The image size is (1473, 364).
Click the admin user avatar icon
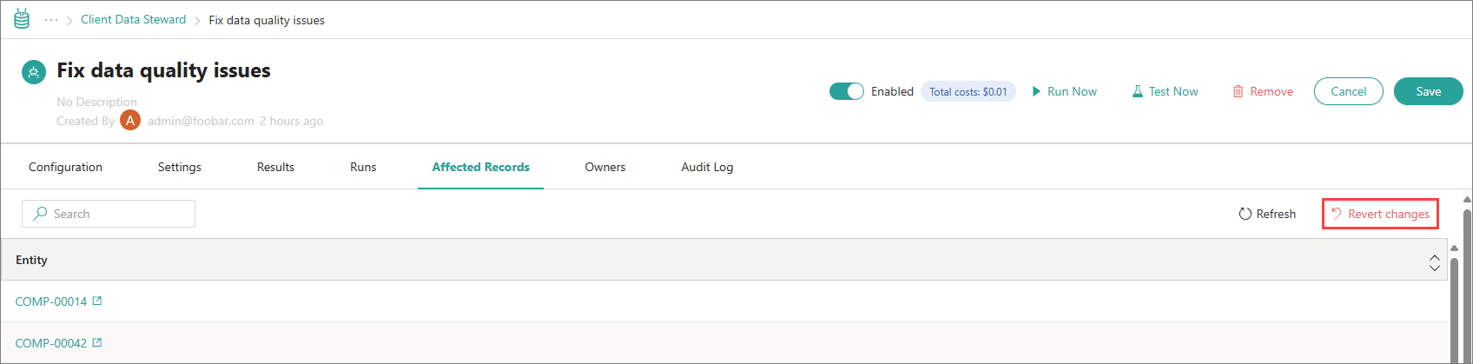point(130,121)
